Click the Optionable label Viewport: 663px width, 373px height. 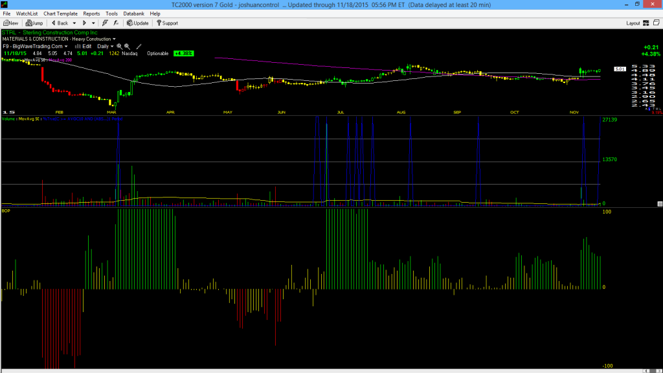158,54
